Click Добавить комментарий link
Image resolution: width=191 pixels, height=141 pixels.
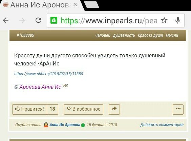click(162, 125)
